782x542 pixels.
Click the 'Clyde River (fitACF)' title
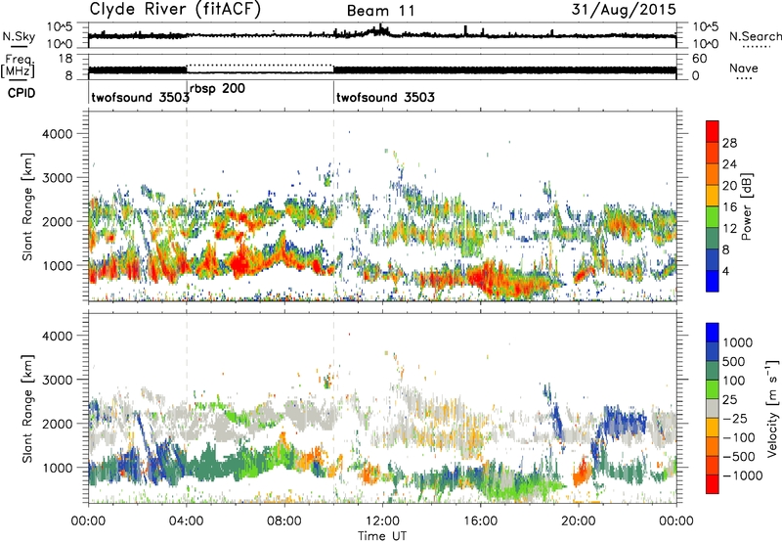coord(175,10)
